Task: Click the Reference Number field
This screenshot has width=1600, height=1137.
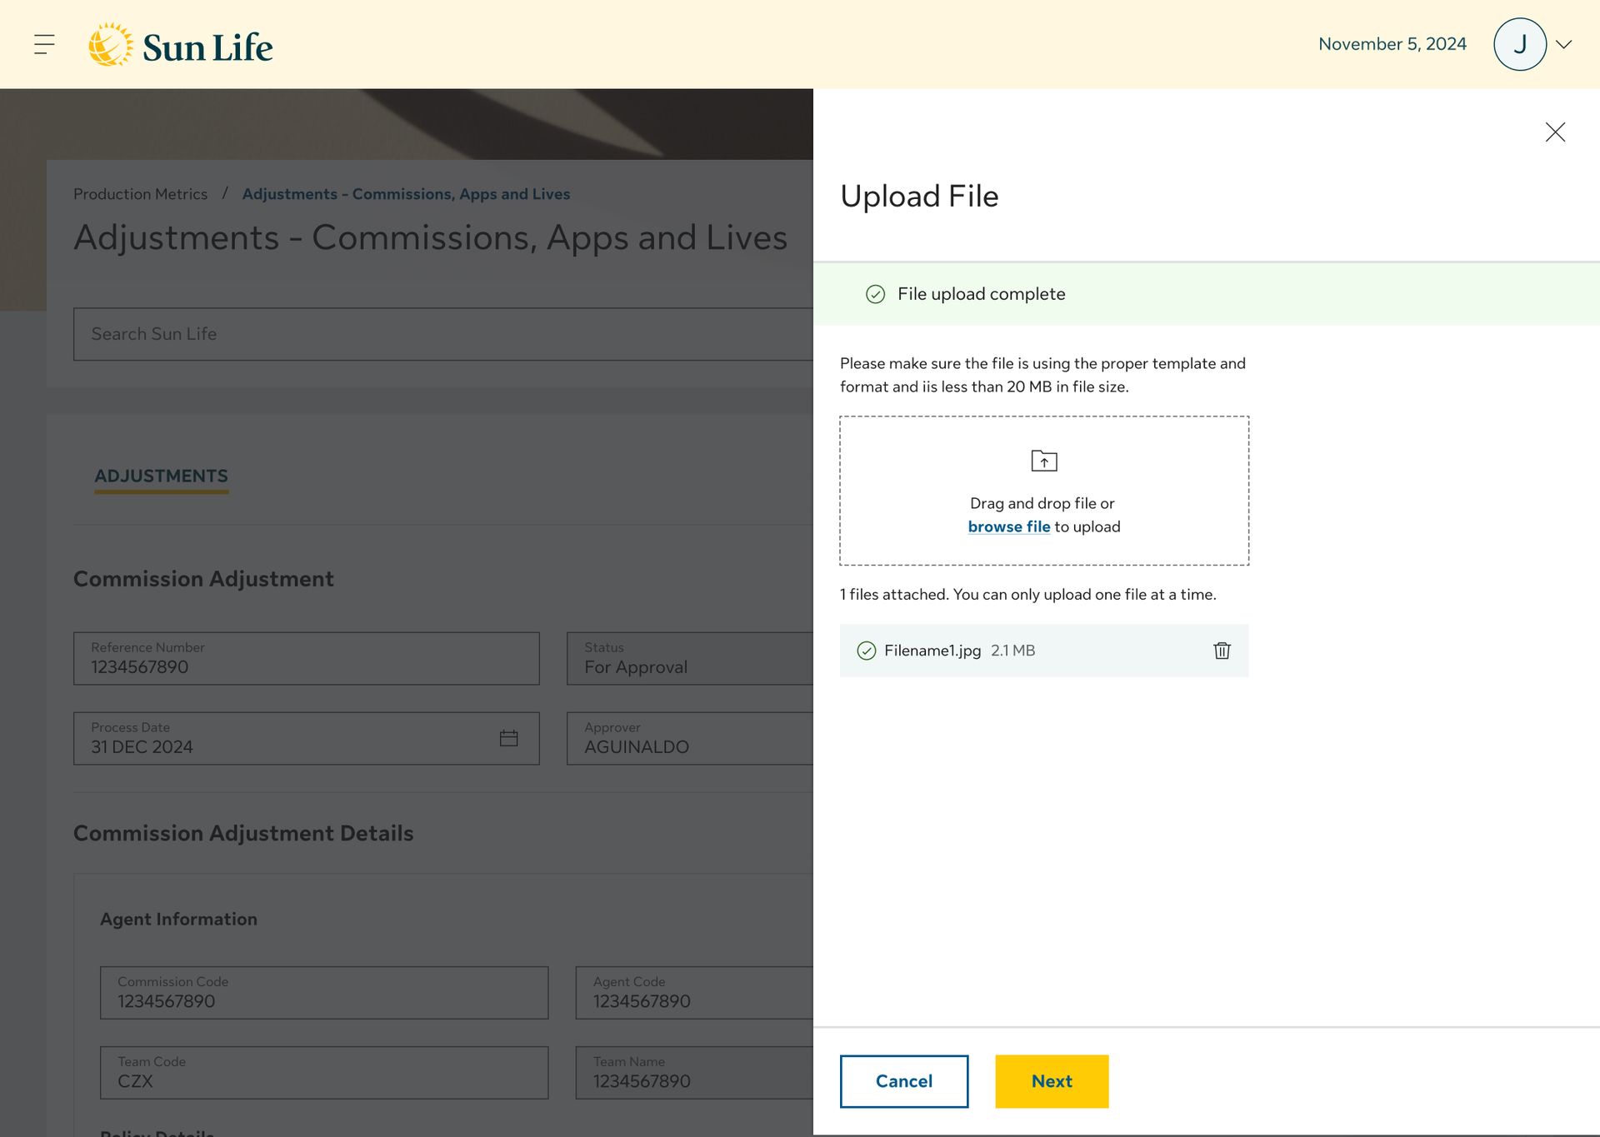Action: pyautogui.click(x=307, y=659)
